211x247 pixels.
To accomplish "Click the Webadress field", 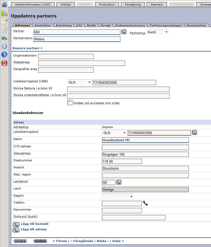I will point(82,63).
